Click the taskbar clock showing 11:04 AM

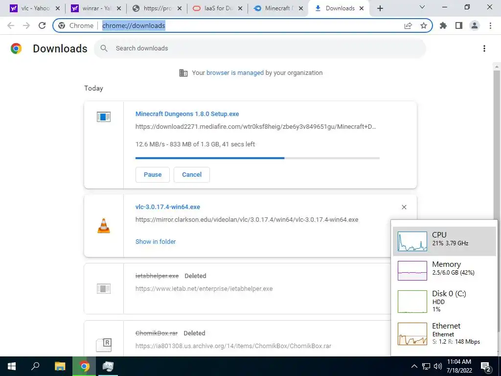(459, 366)
